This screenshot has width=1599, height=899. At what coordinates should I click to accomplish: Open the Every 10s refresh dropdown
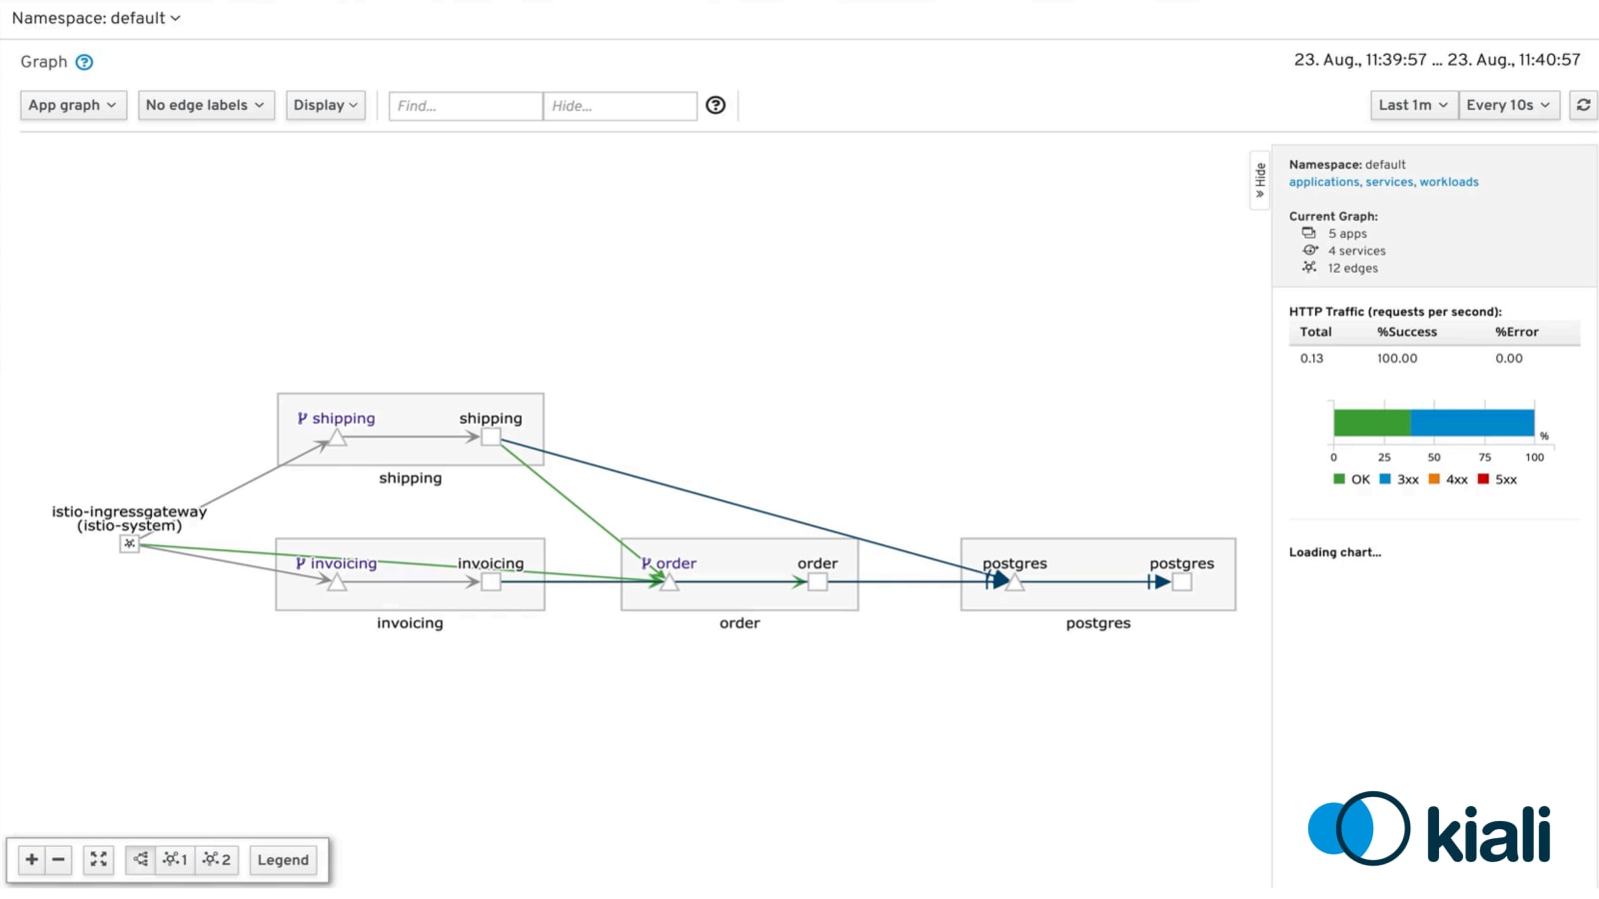coord(1509,105)
